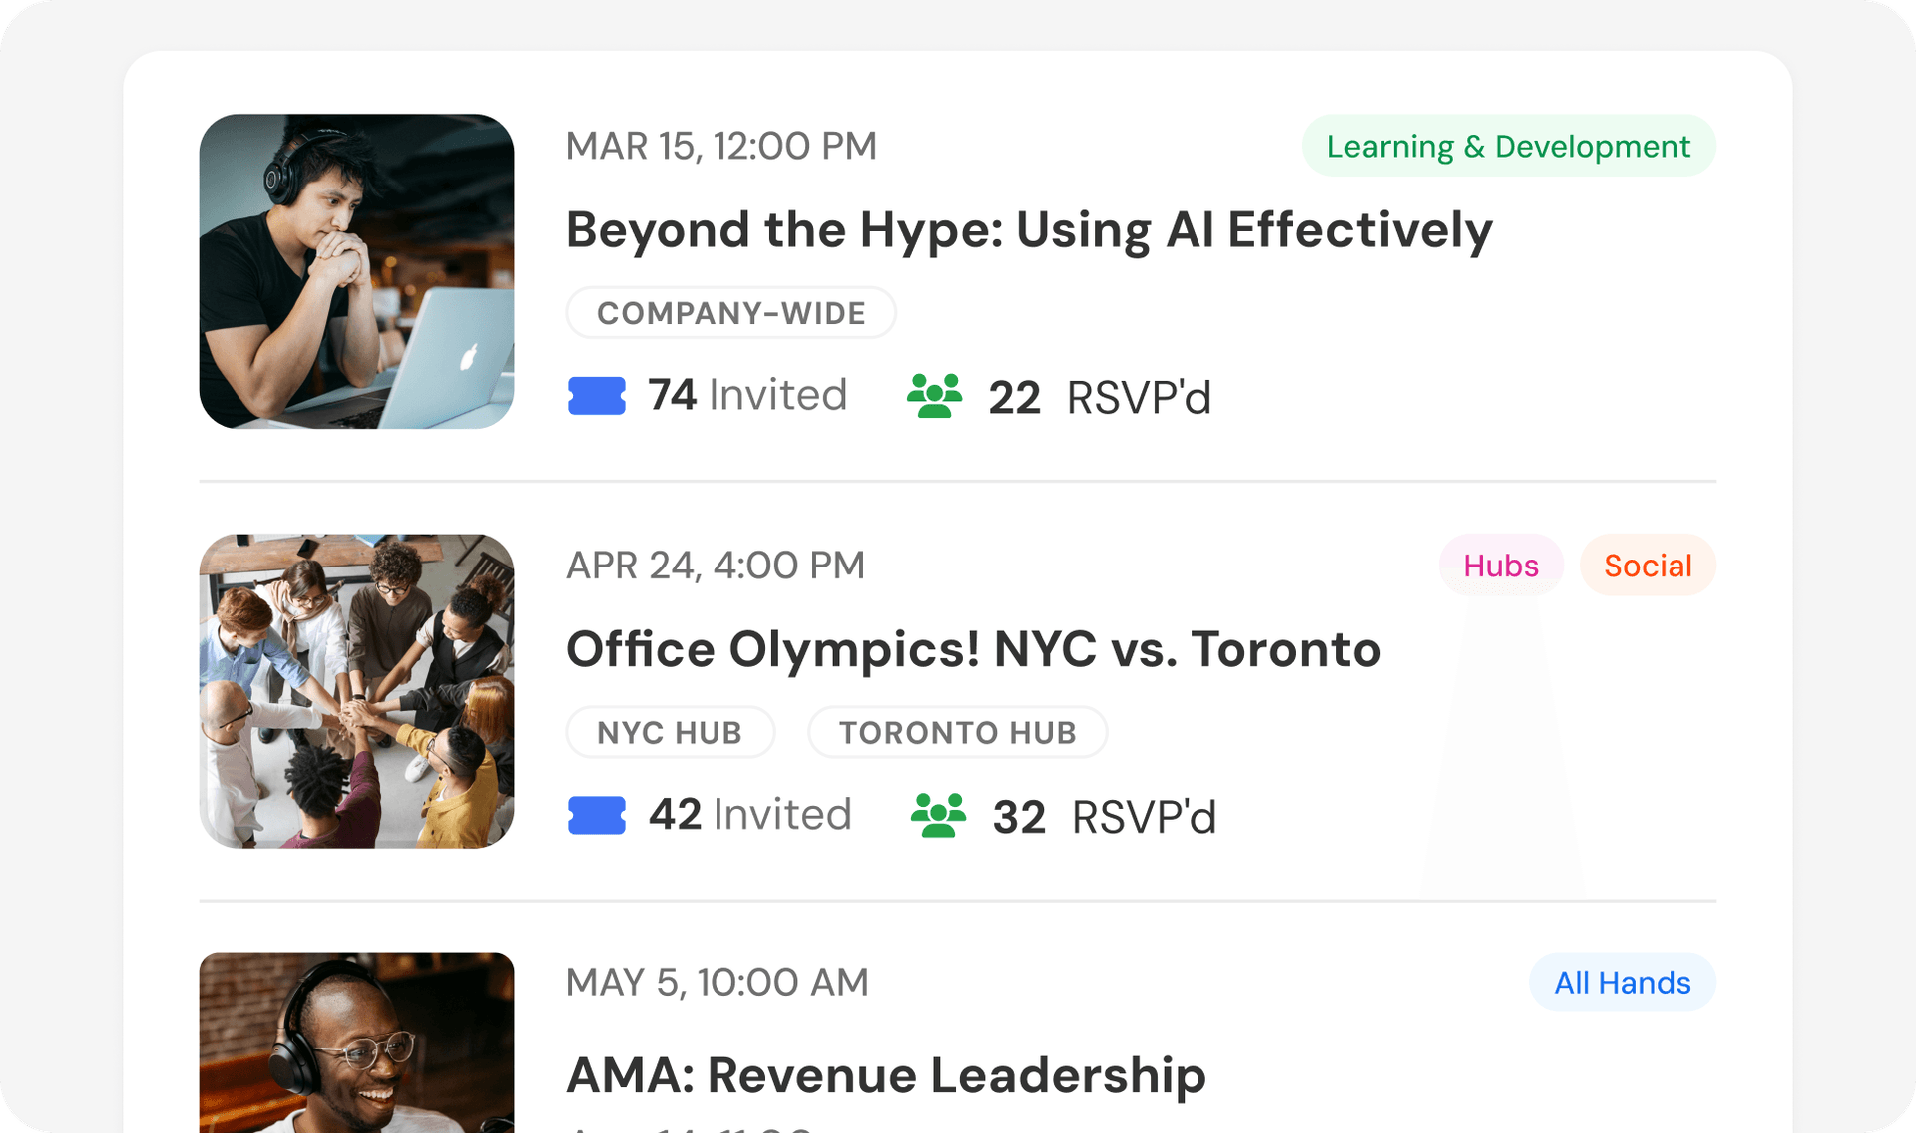Open Beyond the Hype: Using AI Effectively event
Viewport: 1916px width, 1133px height.
point(1029,230)
